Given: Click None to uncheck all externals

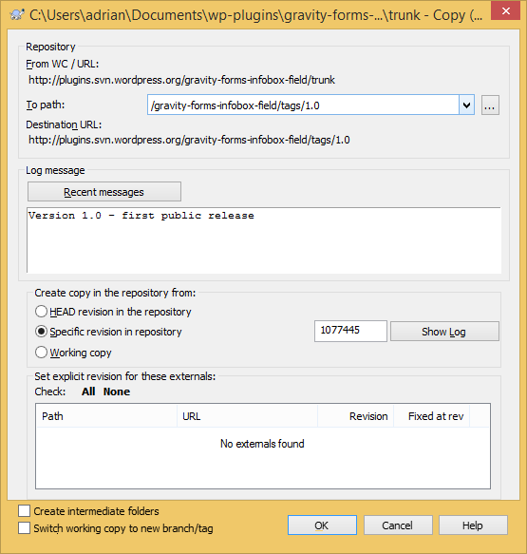Looking at the screenshot, I should pyautogui.click(x=117, y=392).
